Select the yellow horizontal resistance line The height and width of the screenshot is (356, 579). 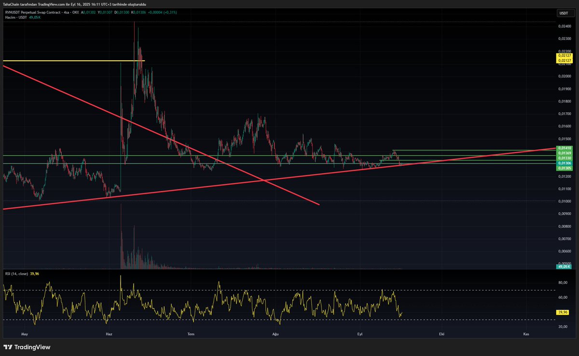[x=72, y=61]
